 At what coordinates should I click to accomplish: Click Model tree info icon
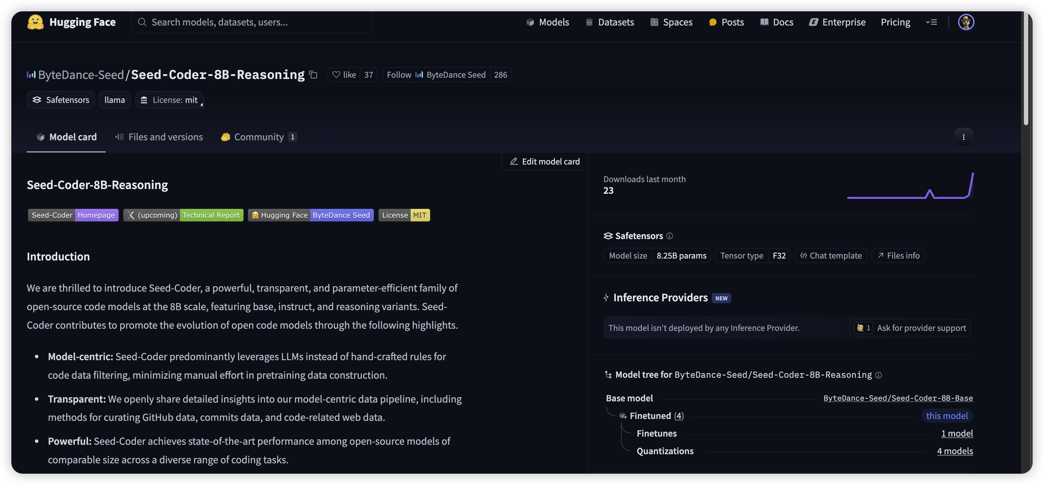[878, 375]
